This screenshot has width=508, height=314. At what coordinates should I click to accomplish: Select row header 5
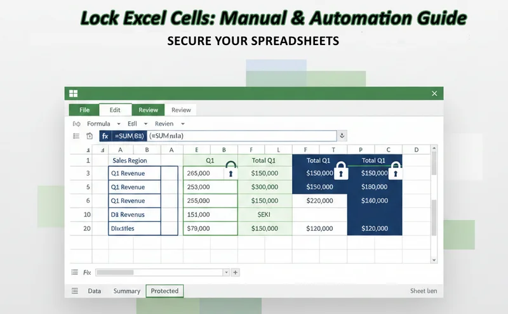(88, 186)
